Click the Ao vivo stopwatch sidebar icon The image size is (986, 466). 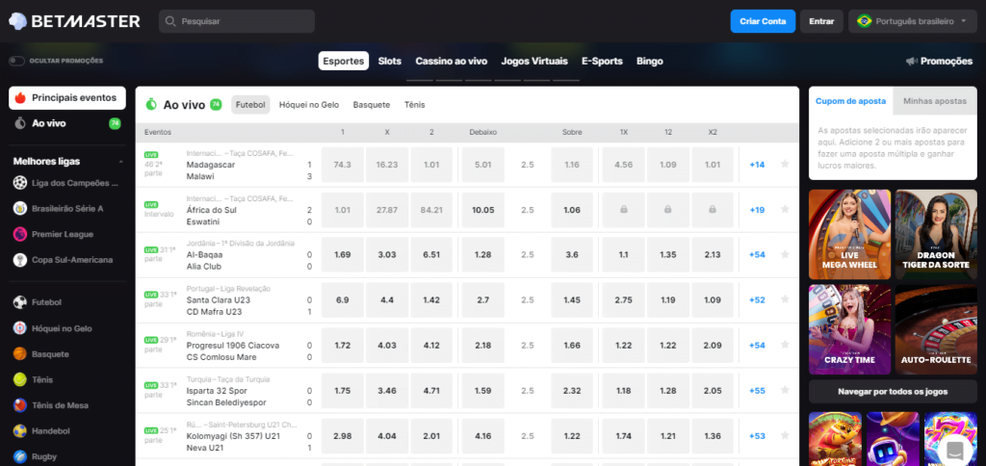[21, 123]
